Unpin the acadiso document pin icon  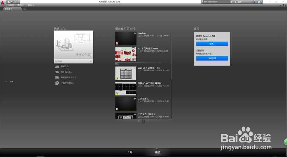point(135,33)
